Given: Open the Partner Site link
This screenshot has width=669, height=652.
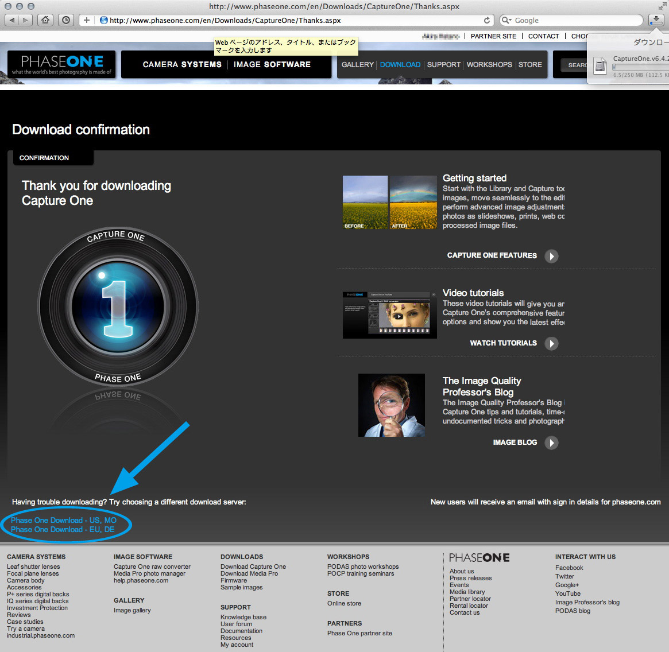Looking at the screenshot, I should [x=493, y=36].
